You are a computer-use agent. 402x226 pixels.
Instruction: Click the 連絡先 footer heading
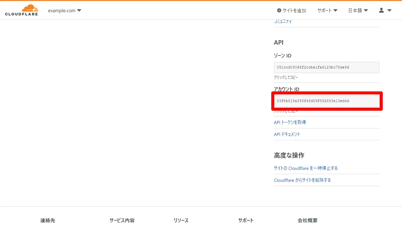tap(48, 220)
